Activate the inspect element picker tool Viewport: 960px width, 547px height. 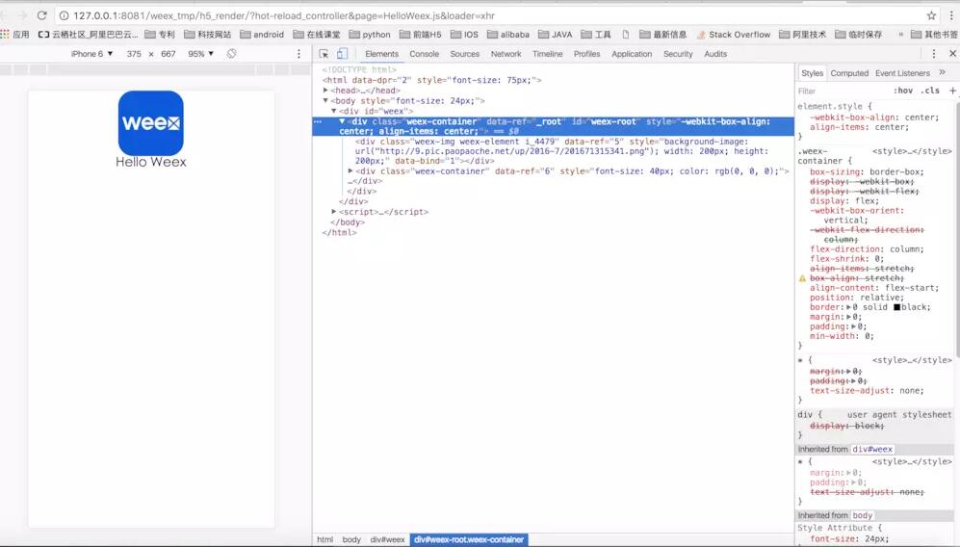click(324, 54)
